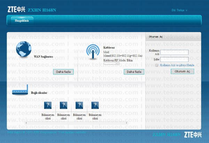This screenshot has width=209, height=143.
Task: Select the second unknown device icon
Action: [63, 105]
